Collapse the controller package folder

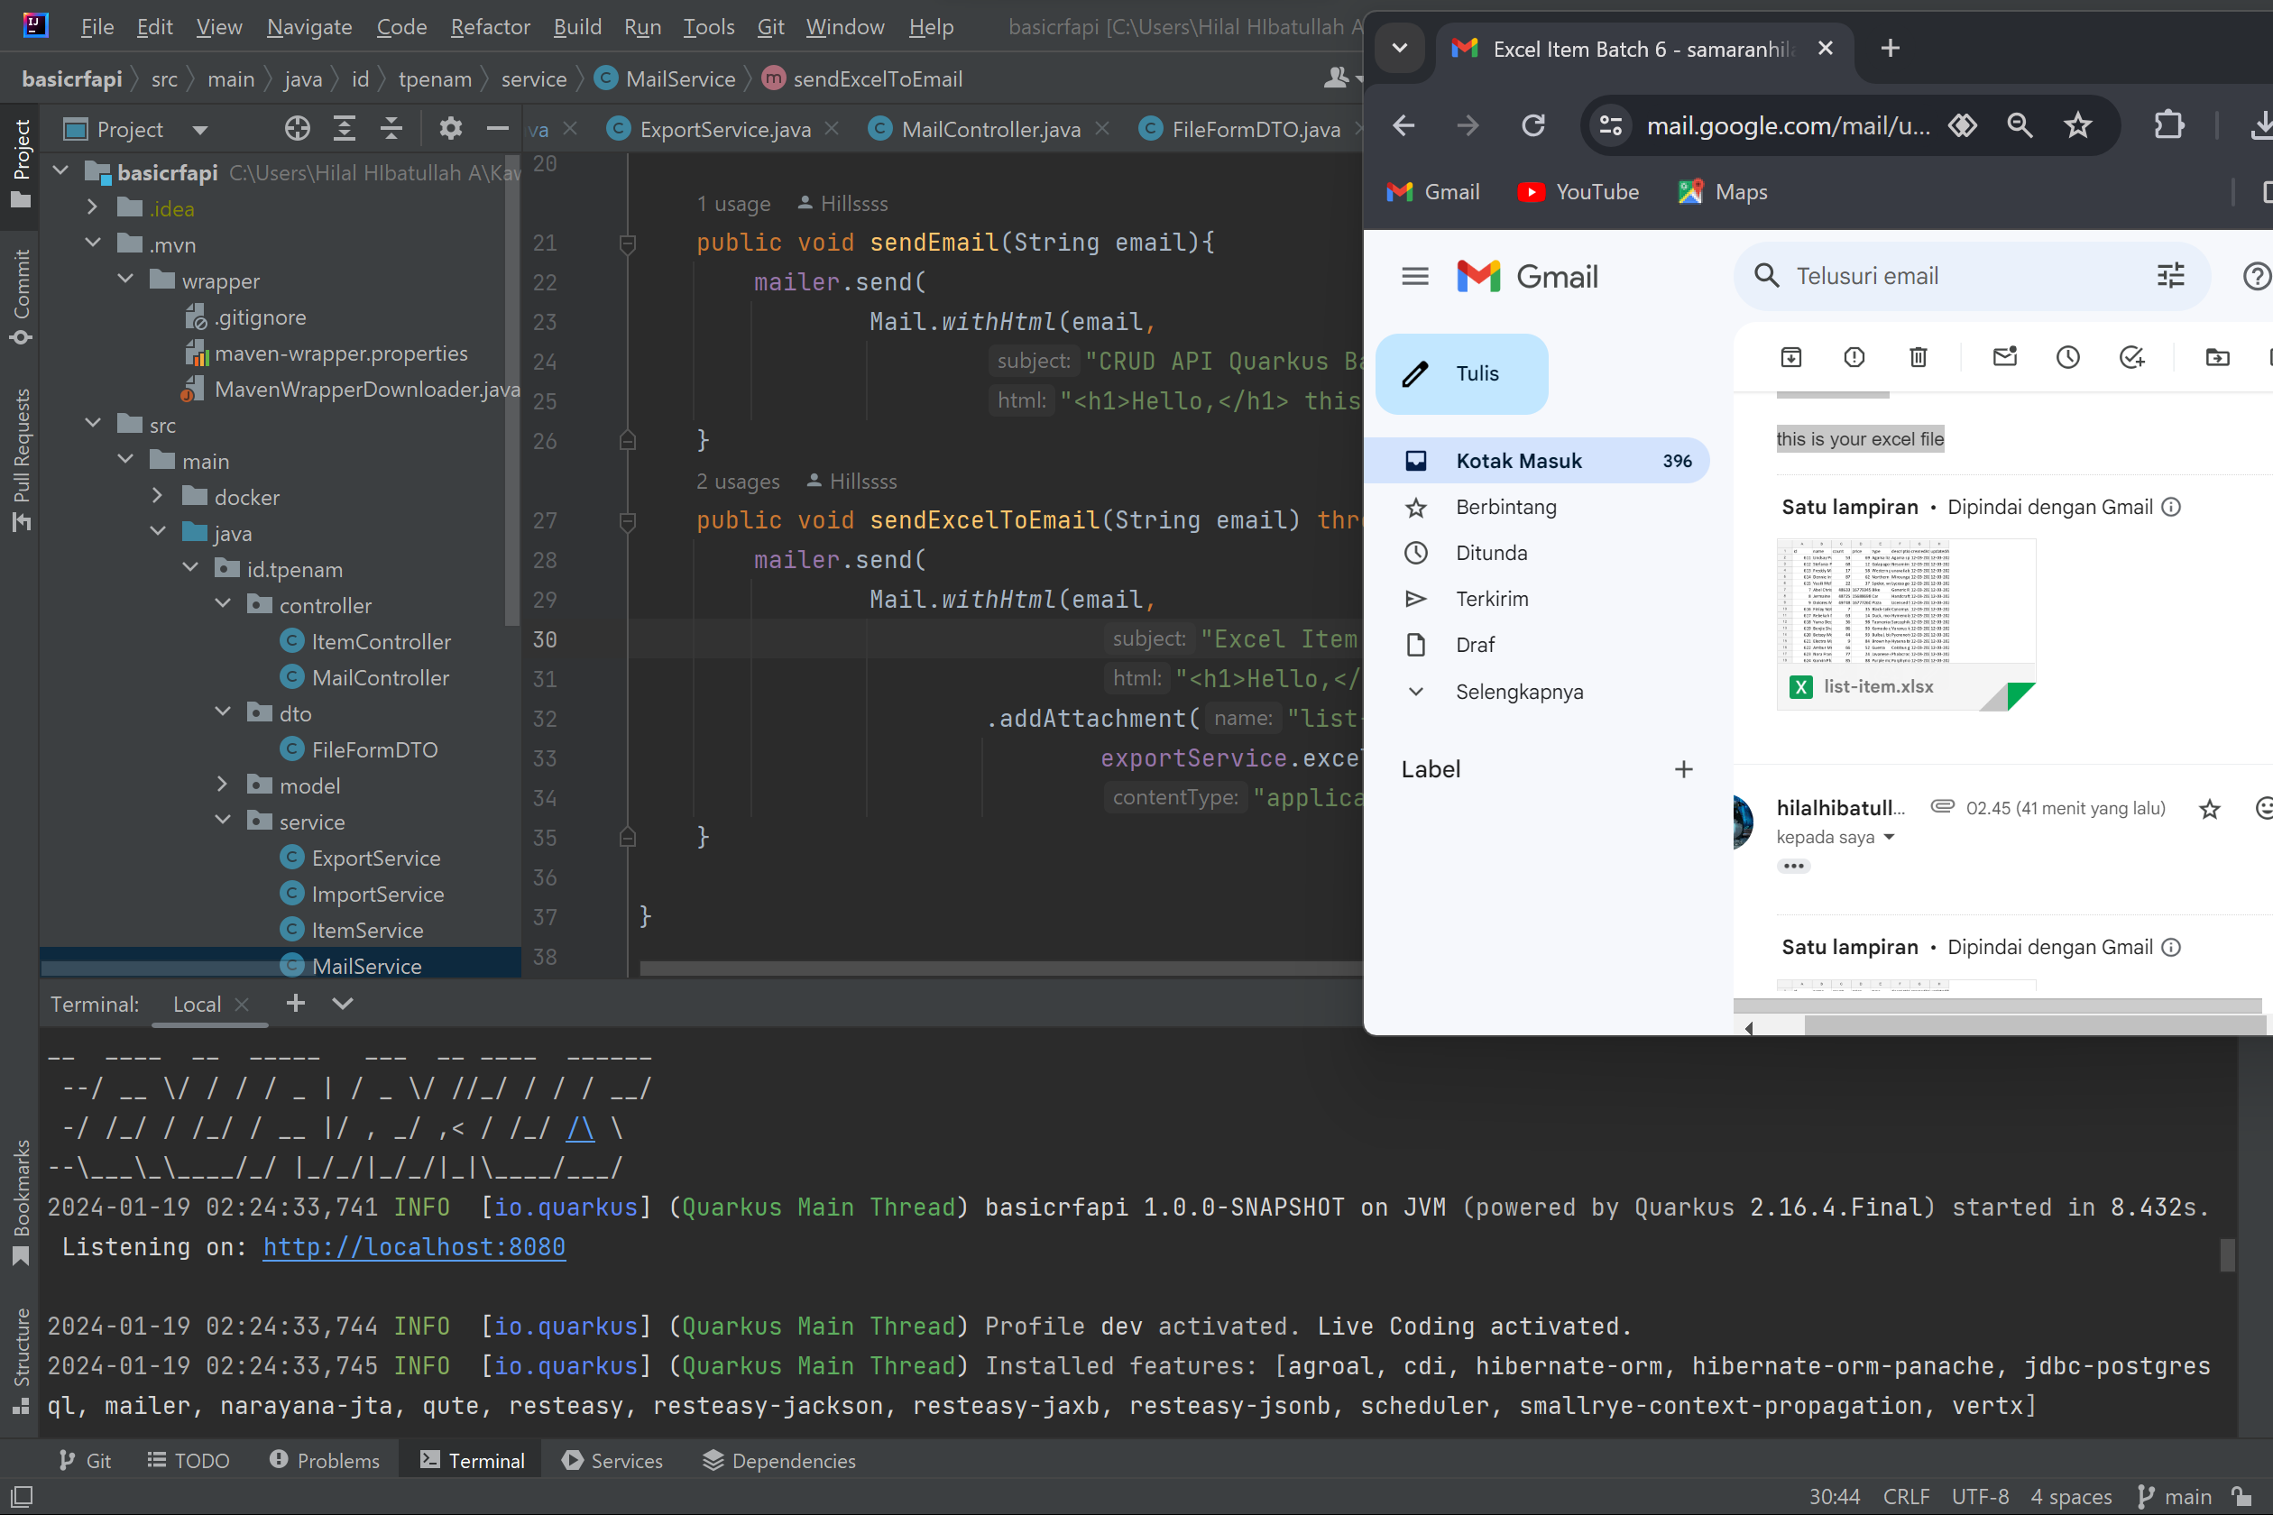(224, 605)
